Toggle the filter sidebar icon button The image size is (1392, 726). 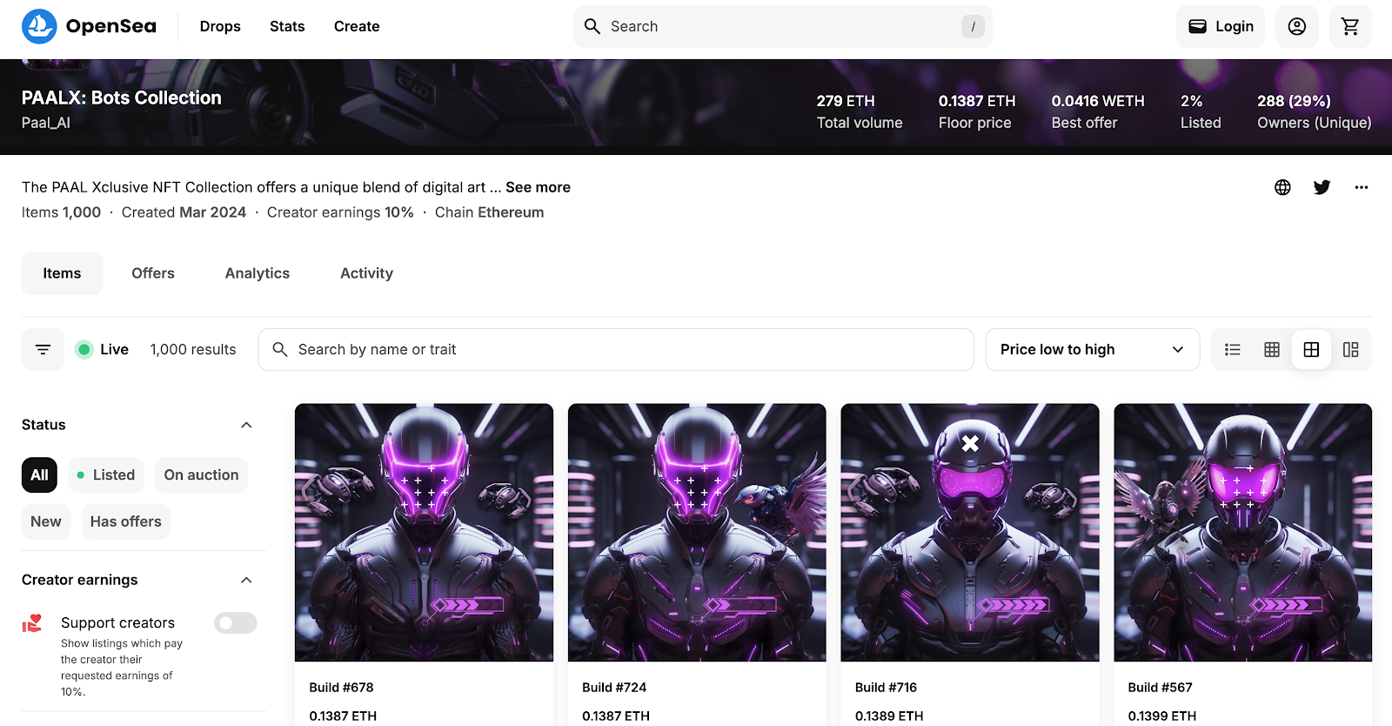tap(43, 349)
